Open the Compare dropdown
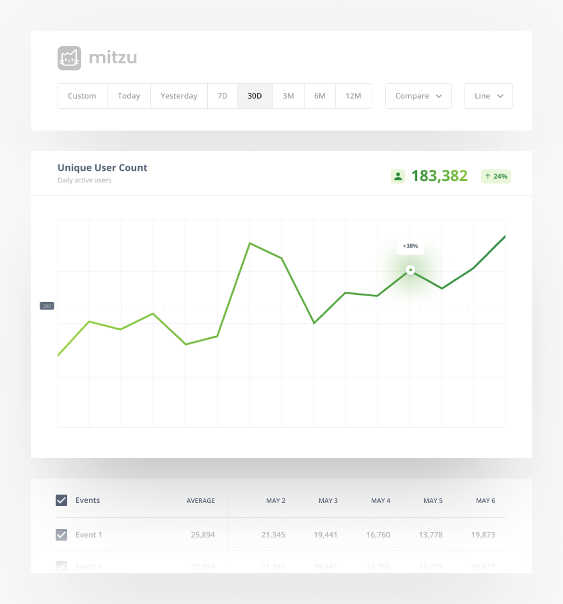The height and width of the screenshot is (604, 563). click(418, 95)
